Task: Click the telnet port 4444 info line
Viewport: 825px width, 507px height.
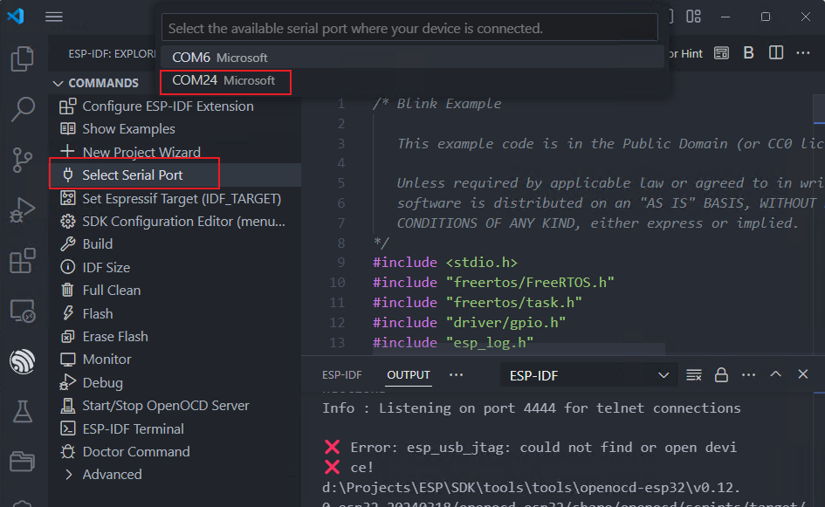Action: [532, 408]
